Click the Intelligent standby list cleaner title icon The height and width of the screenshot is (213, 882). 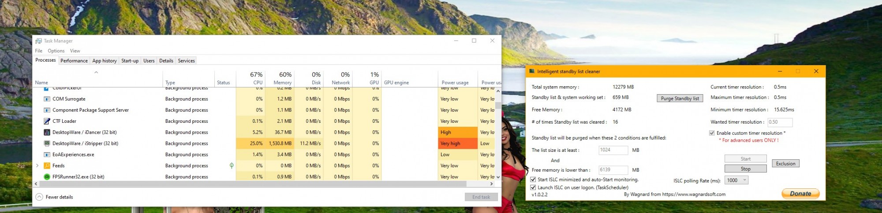tap(532, 71)
